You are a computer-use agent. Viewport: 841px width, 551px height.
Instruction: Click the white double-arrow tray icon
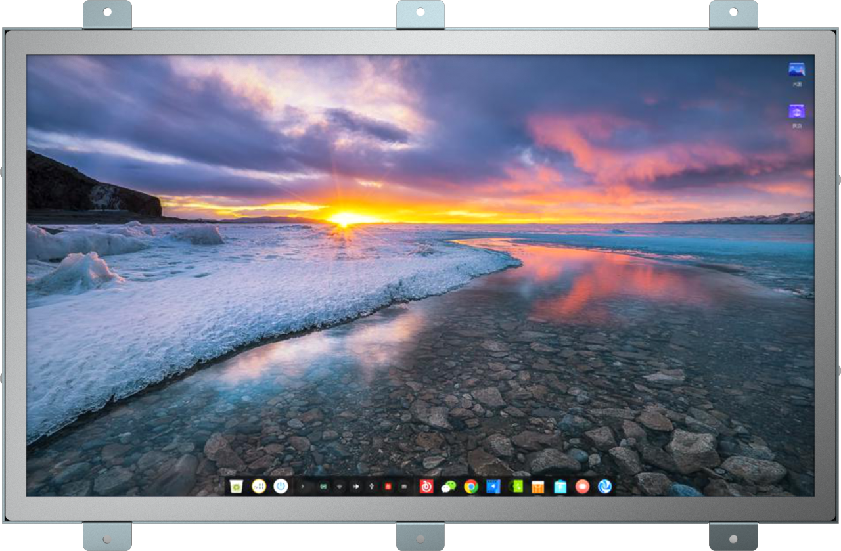[x=356, y=487]
